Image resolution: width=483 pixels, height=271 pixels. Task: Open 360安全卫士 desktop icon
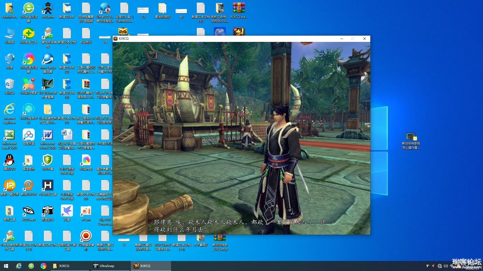click(x=29, y=36)
